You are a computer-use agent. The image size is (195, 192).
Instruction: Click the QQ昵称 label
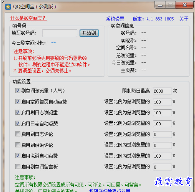(x=129, y=41)
